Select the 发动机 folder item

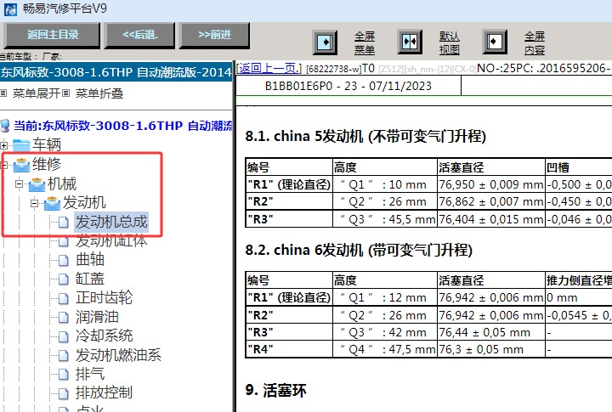84,202
